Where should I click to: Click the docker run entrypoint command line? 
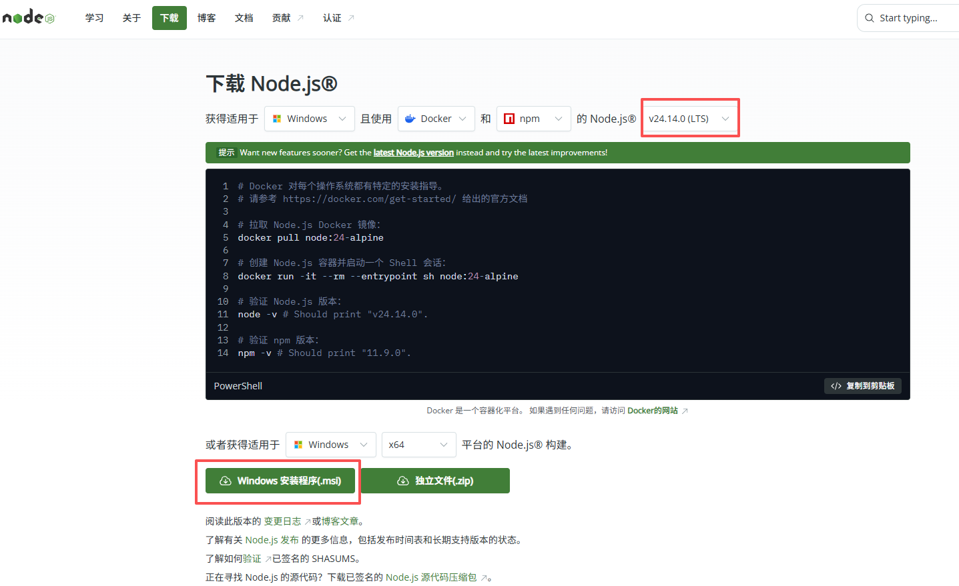378,276
